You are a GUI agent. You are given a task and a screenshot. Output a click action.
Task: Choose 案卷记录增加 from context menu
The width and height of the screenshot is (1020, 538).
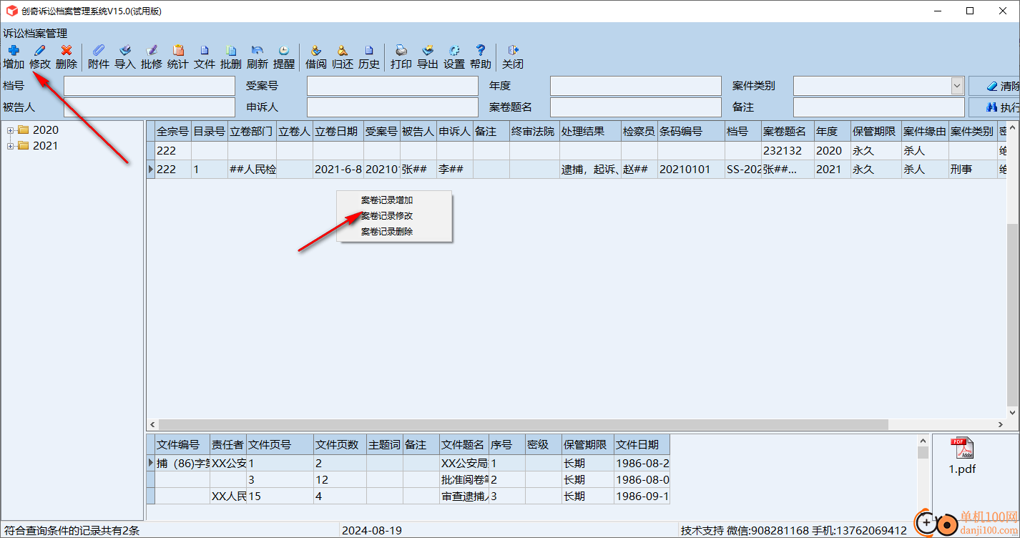[387, 200]
